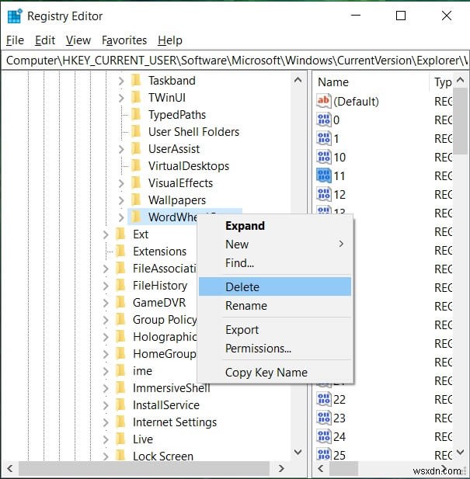The image size is (470, 479).
Task: Select the Group Policy tree key
Action: (165, 320)
